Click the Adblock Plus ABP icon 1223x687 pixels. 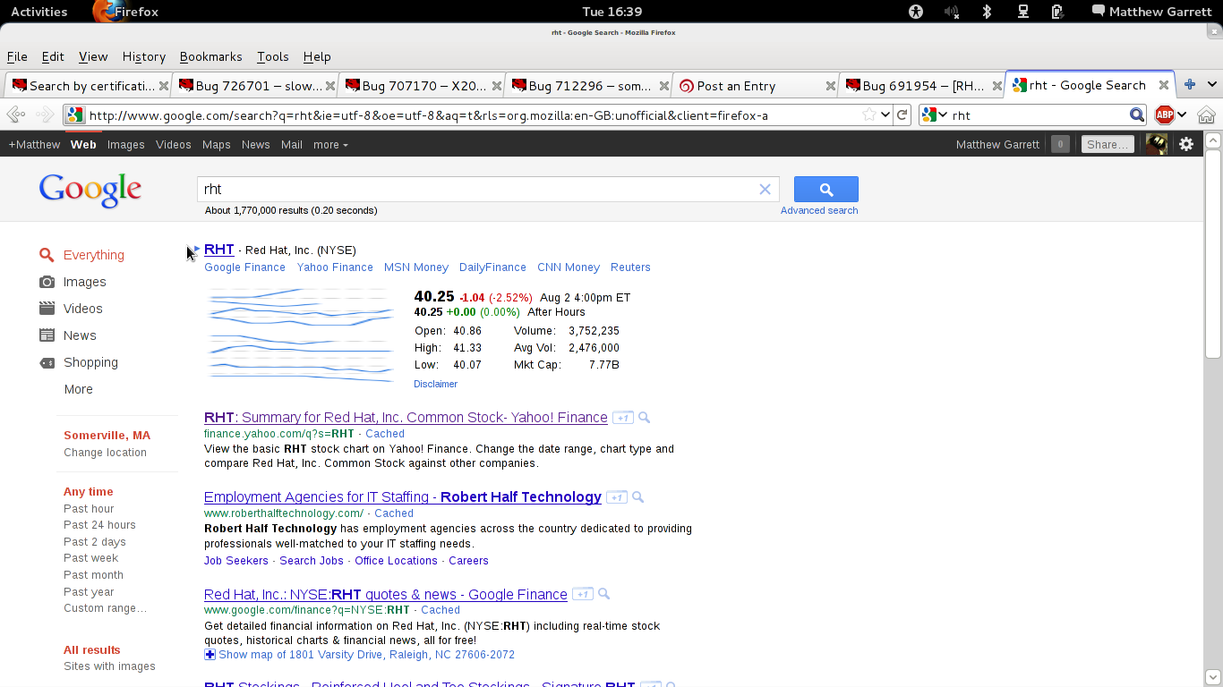(1164, 114)
